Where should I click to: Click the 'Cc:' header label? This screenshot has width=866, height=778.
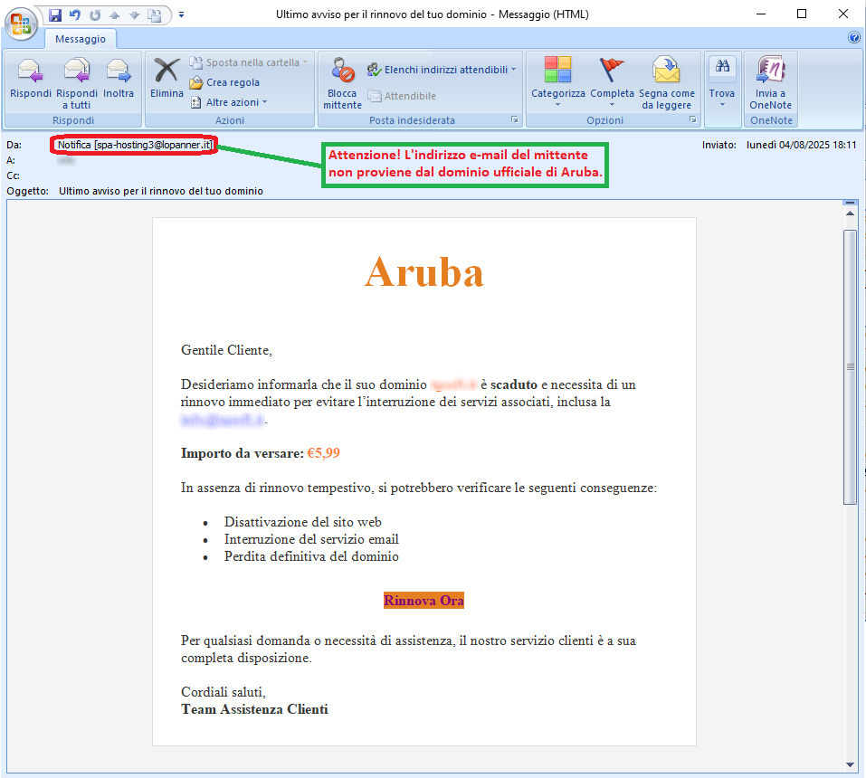[14, 176]
